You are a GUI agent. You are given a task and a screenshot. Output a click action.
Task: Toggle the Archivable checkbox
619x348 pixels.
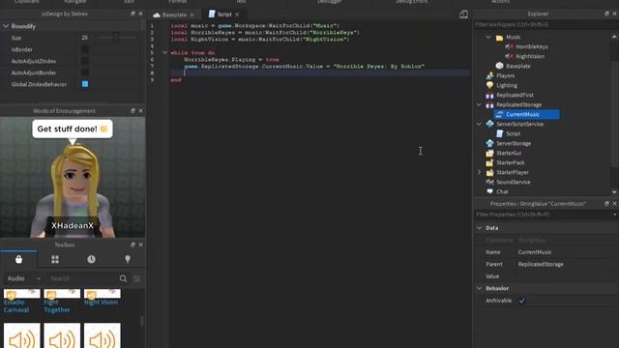522,301
